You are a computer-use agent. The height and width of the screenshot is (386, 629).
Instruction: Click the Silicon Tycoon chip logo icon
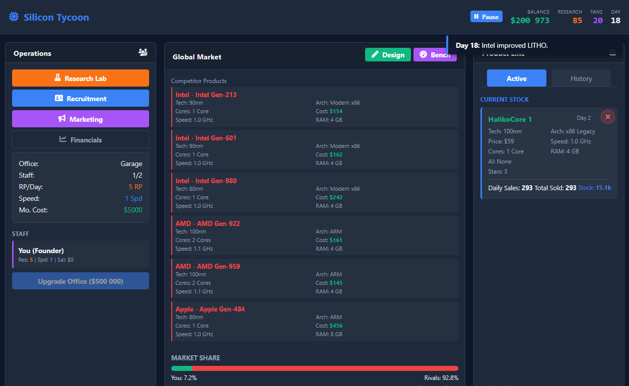pos(14,17)
